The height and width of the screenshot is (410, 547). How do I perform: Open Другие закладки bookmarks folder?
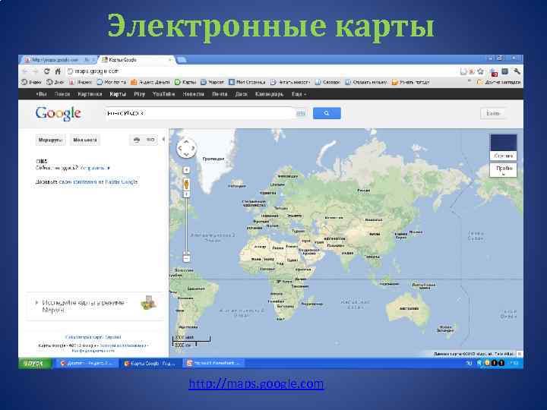(499, 82)
